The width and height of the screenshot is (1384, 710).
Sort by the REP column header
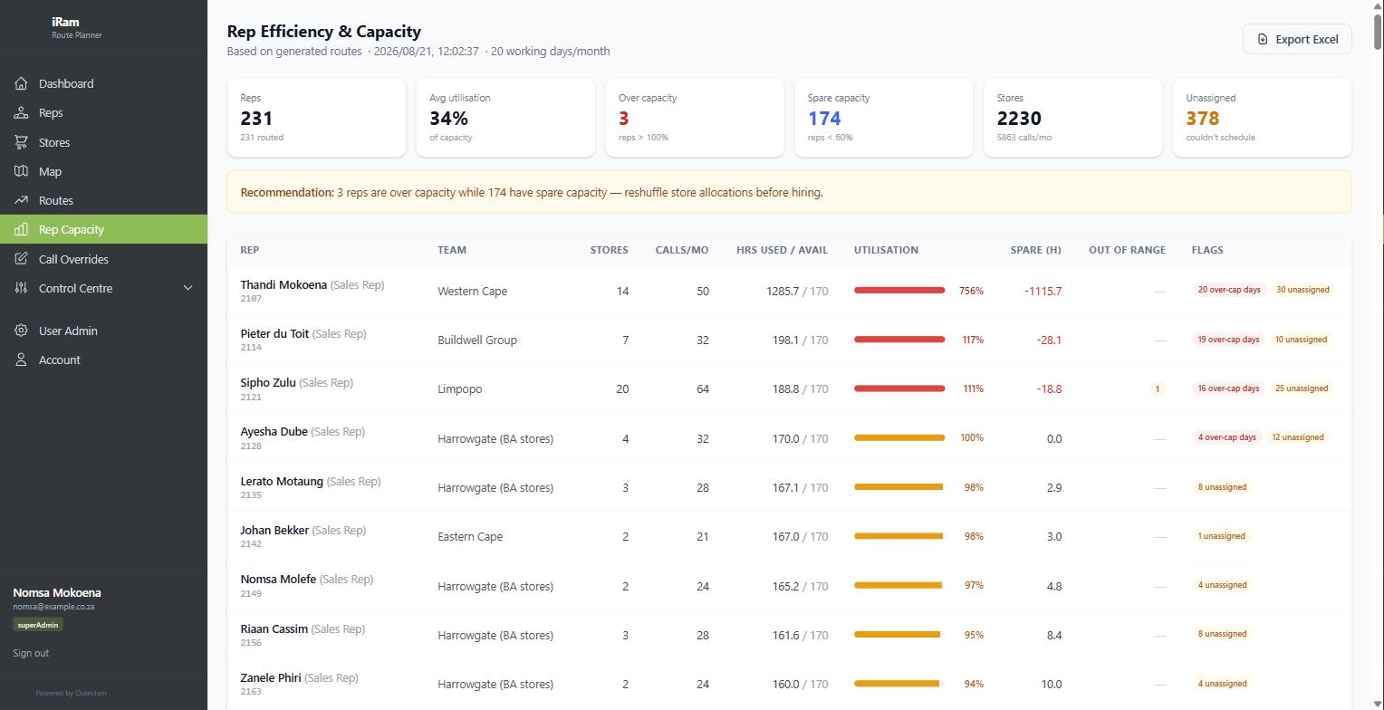pos(249,250)
